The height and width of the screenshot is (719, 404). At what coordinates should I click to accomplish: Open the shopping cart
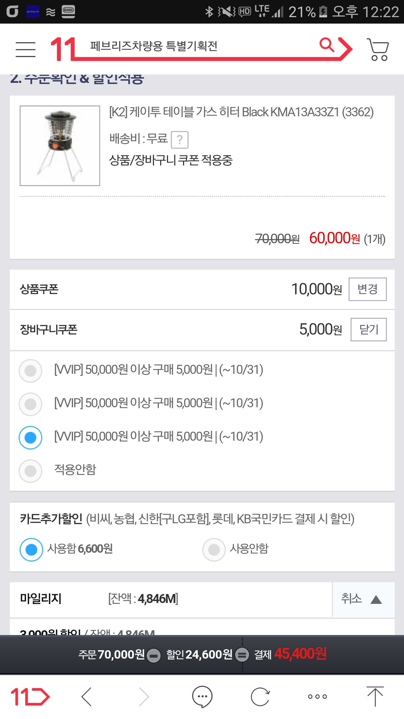pyautogui.click(x=378, y=49)
